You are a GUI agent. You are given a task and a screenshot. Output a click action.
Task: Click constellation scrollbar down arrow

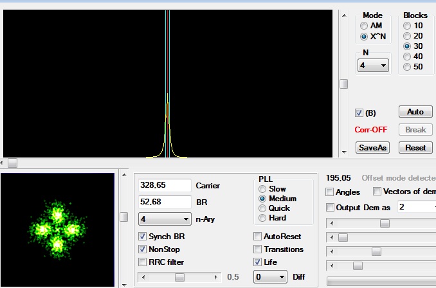124,285
